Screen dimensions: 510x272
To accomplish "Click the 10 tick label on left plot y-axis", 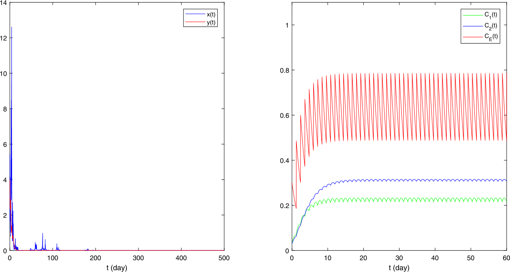I will (4, 73).
